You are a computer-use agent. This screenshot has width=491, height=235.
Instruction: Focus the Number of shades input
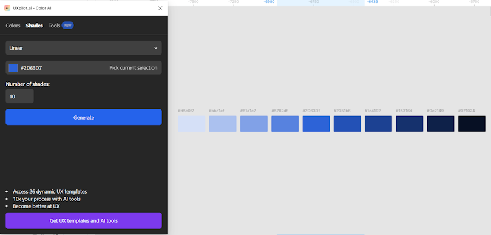[20, 96]
